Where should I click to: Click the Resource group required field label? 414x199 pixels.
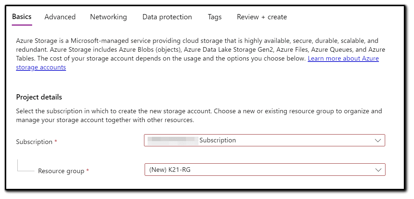pos(61,171)
